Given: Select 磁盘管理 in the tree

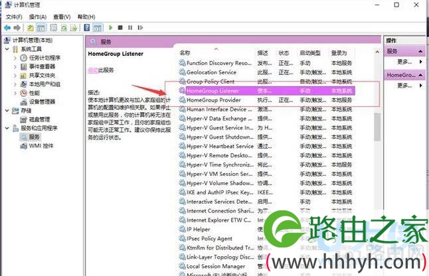Looking at the screenshot, I should (39, 119).
